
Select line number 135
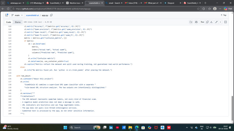(10, 76)
